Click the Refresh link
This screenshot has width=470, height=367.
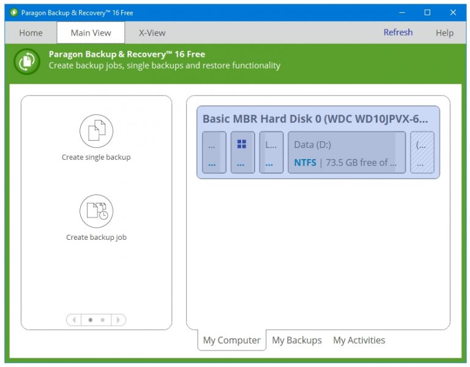click(x=398, y=32)
